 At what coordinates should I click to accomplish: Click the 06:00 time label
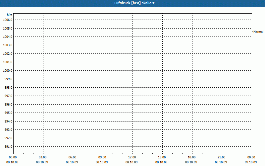pos(72,157)
